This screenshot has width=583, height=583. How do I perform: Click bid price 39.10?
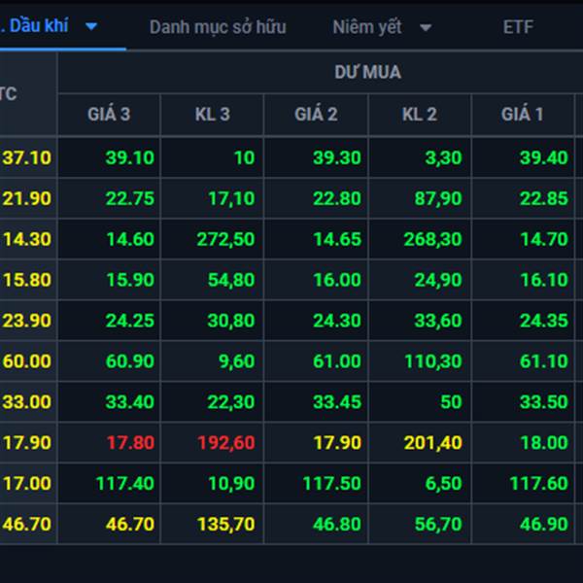tap(130, 157)
